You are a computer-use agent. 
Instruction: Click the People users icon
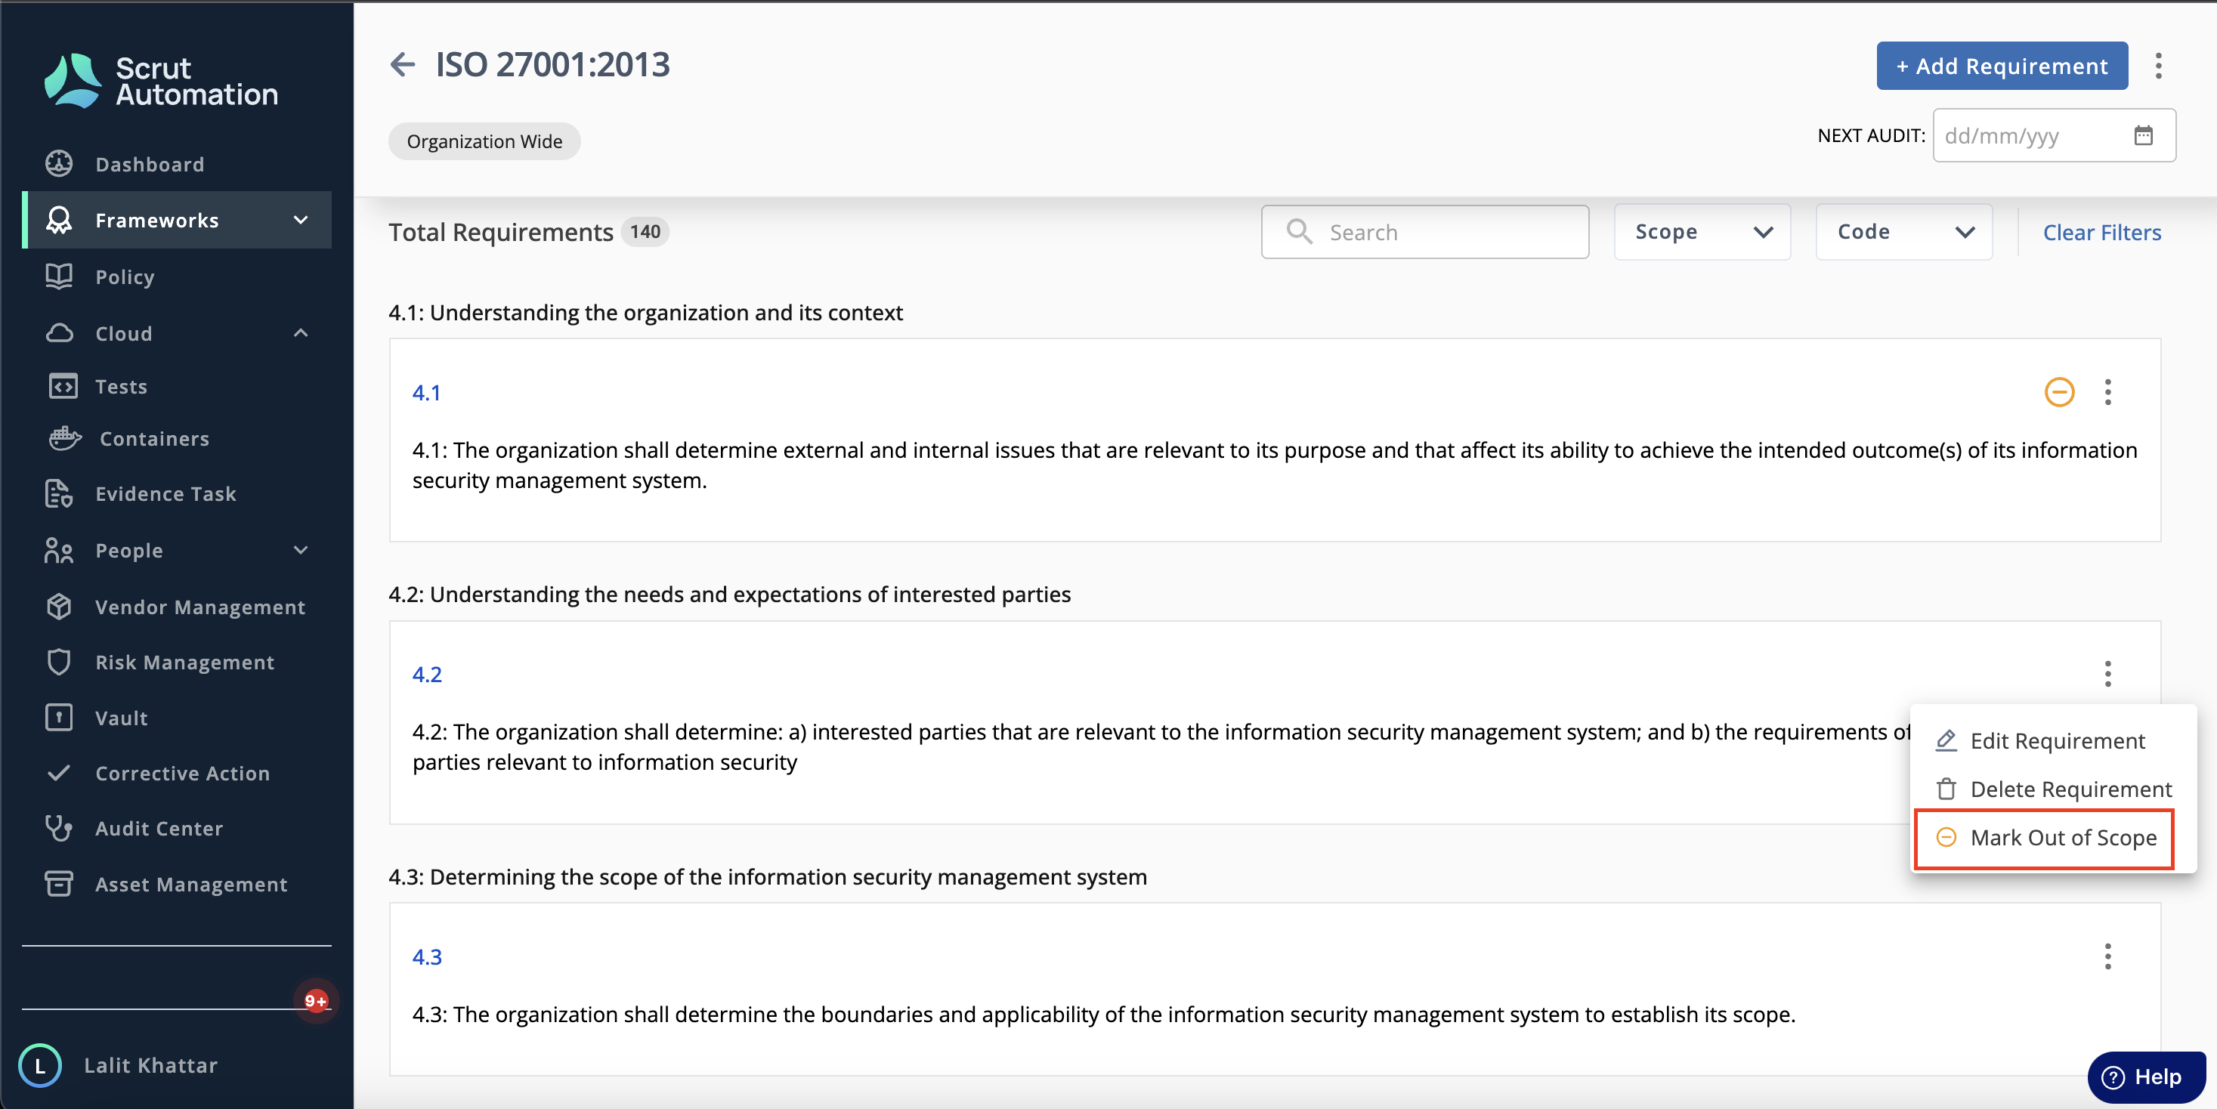tap(58, 551)
